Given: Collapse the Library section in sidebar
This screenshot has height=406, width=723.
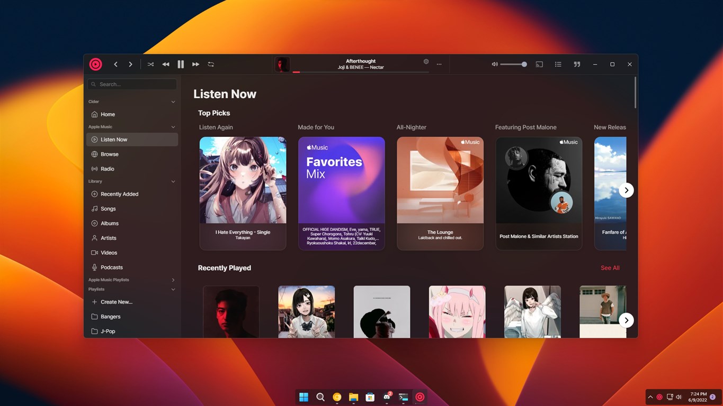Looking at the screenshot, I should 173,181.
